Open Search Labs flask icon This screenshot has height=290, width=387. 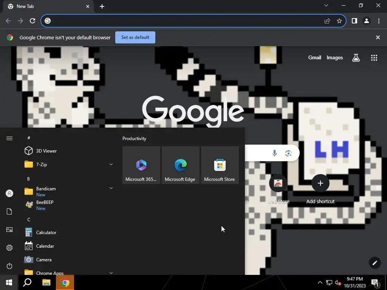356,58
